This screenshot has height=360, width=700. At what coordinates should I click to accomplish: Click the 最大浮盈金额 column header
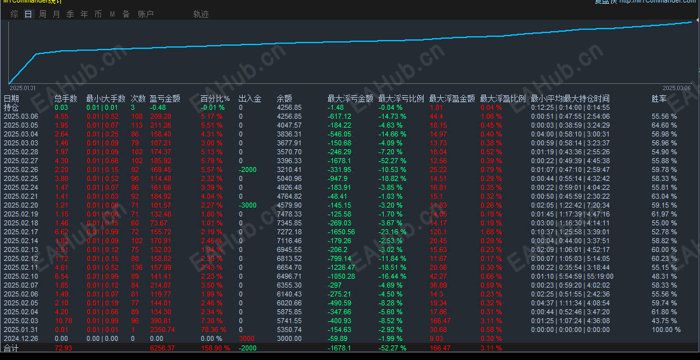tap(452, 98)
